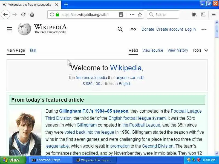Go back with the browser back arrow
This screenshot has height=164, width=219.
[x=5, y=14]
